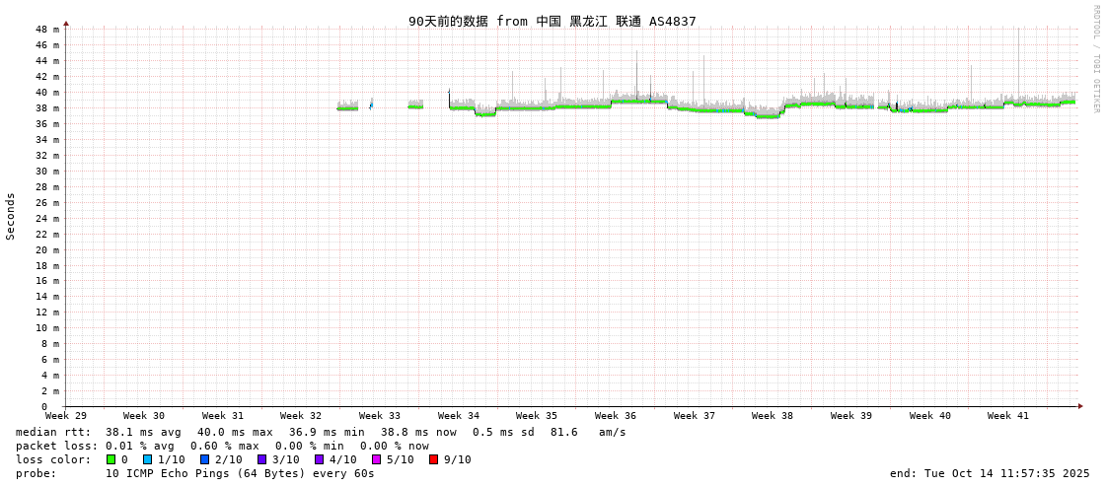Click the Week 29 x-axis label
Screen dimensions: 1106x487
(66, 416)
